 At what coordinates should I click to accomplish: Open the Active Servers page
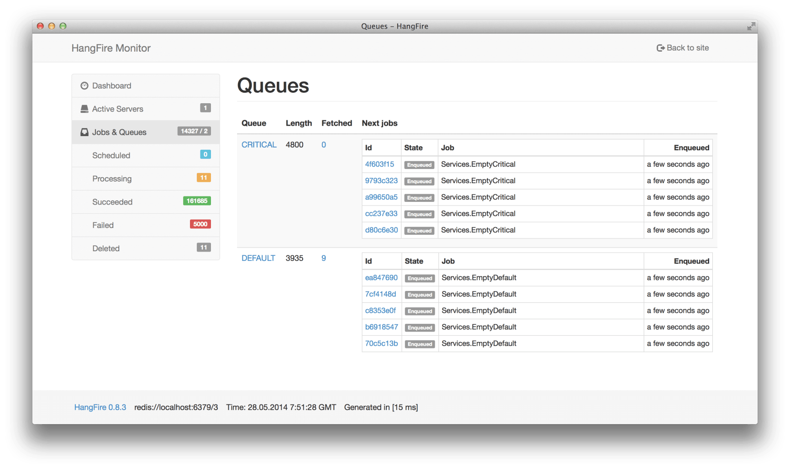[x=146, y=109]
